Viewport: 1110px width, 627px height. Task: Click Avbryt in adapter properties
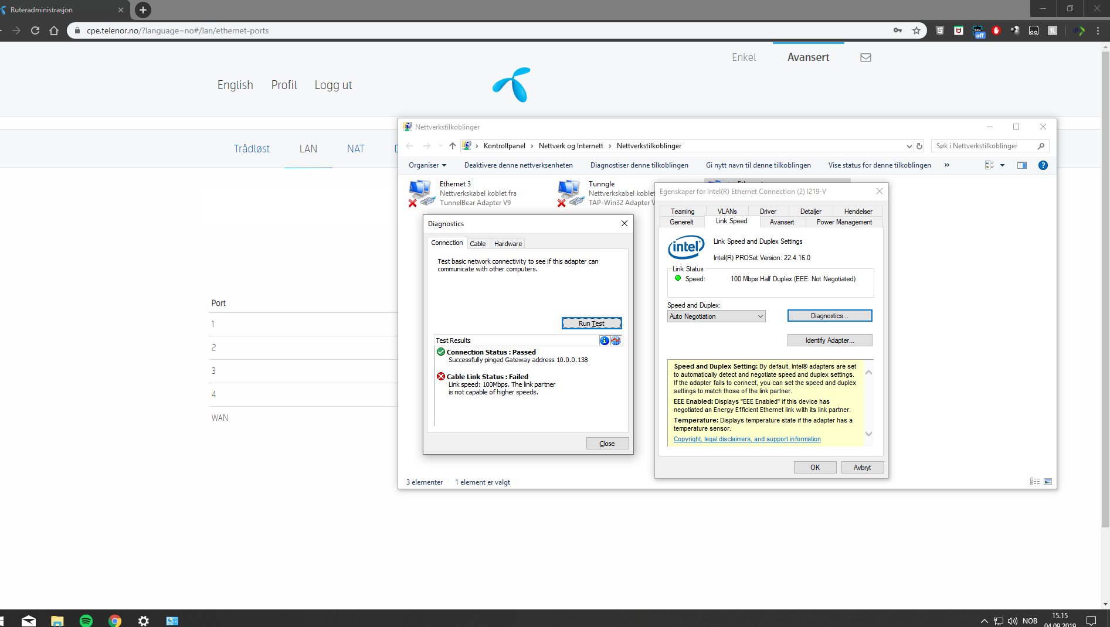coord(862,467)
